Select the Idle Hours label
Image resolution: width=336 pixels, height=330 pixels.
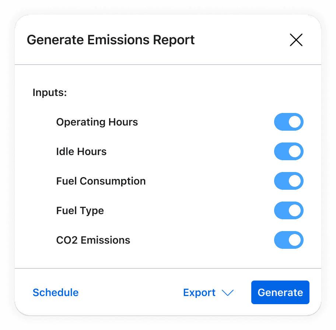tap(81, 152)
